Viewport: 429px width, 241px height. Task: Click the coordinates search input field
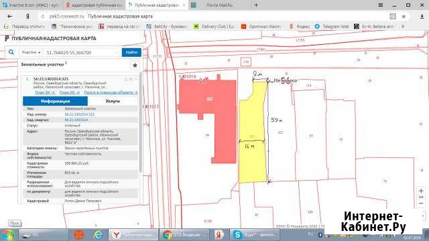tap(82, 52)
